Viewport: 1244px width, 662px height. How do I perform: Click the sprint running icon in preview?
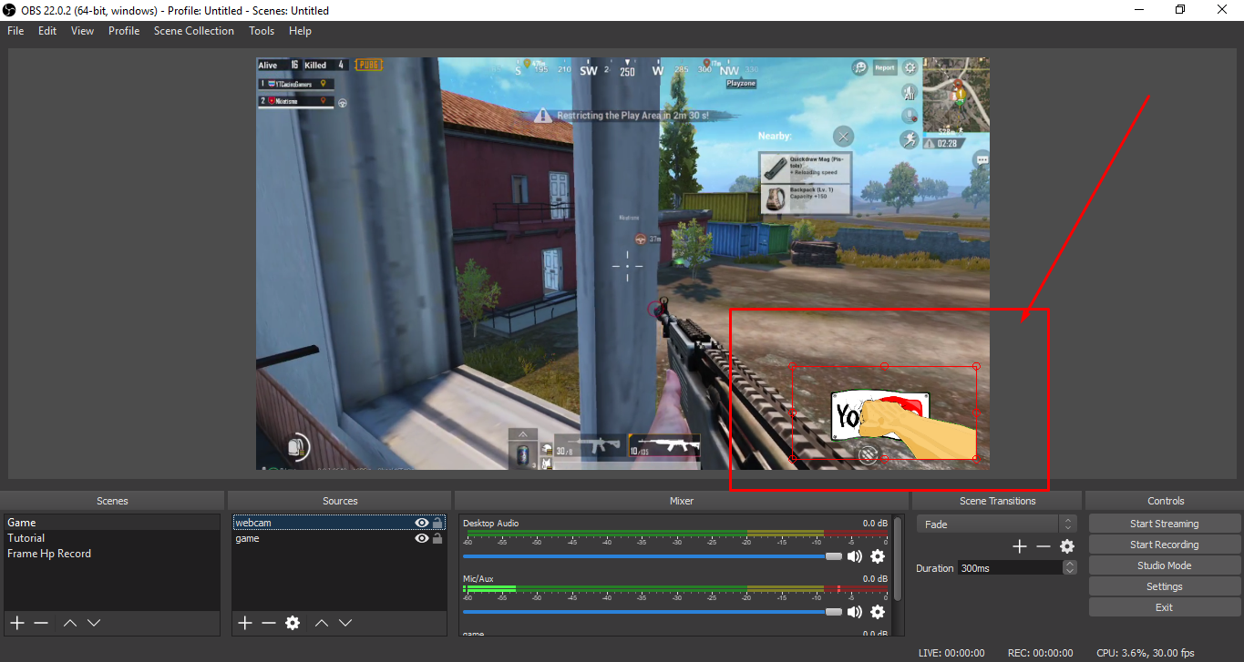(909, 139)
